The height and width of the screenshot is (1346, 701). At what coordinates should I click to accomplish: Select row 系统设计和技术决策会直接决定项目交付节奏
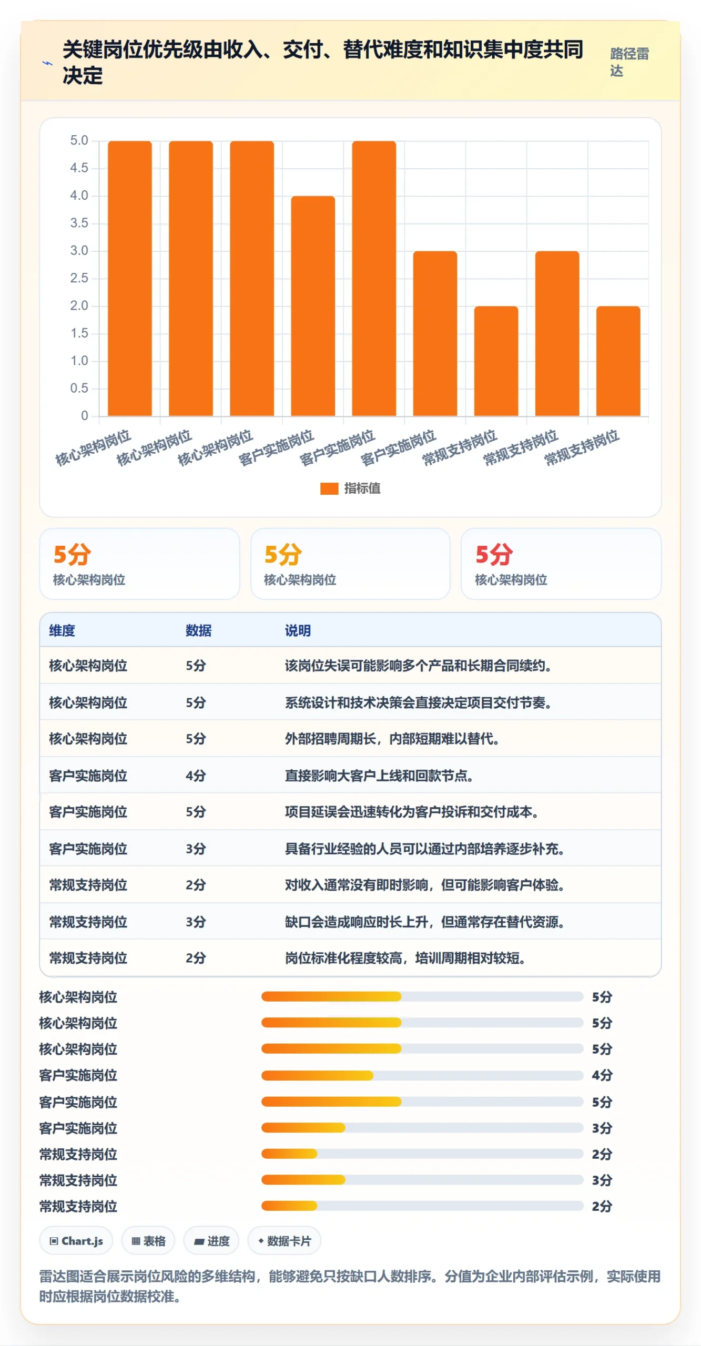350,702
